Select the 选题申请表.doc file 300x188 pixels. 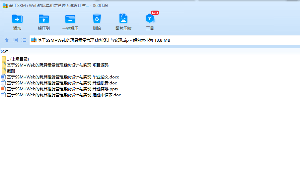(61, 95)
